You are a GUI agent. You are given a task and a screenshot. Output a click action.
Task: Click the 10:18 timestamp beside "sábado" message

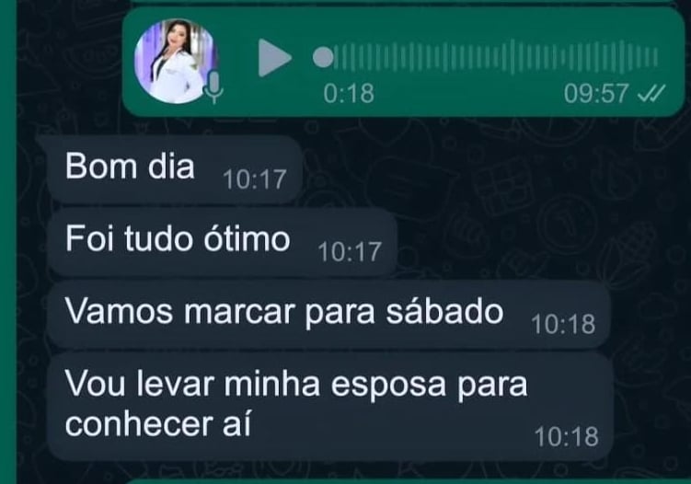coord(563,325)
